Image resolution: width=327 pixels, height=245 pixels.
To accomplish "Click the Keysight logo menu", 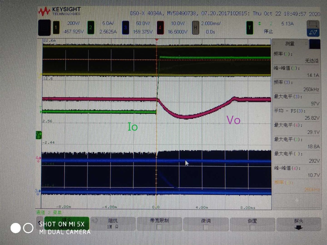I will (x=59, y=11).
